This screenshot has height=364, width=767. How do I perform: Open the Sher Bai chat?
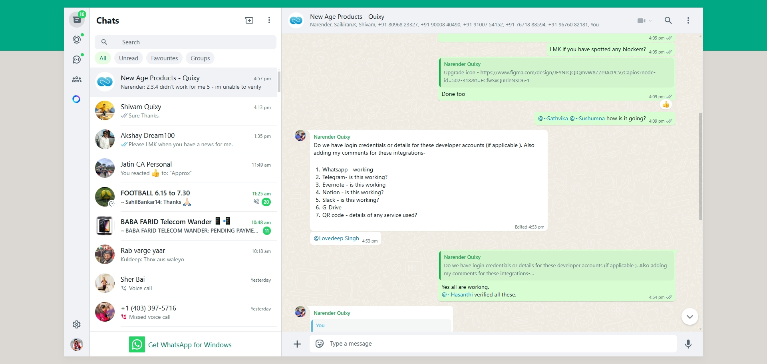coord(183,283)
